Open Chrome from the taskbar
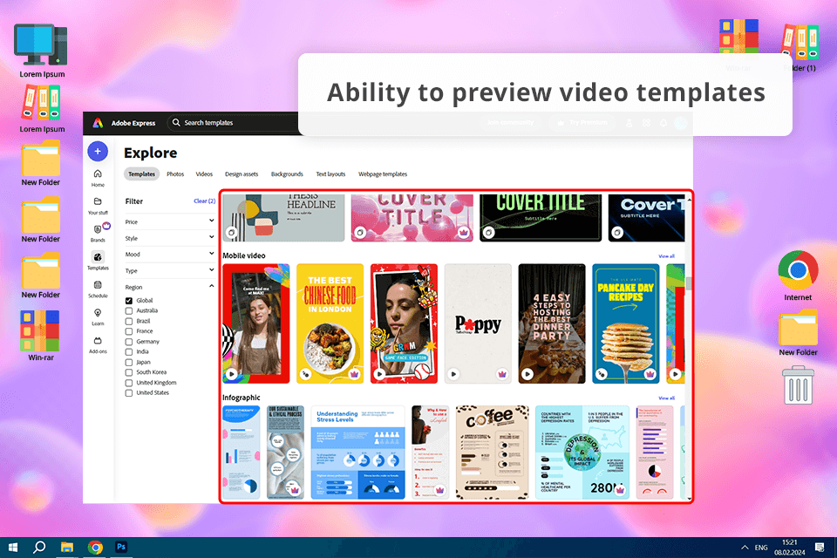Viewport: 837px width, 558px height. [x=95, y=548]
